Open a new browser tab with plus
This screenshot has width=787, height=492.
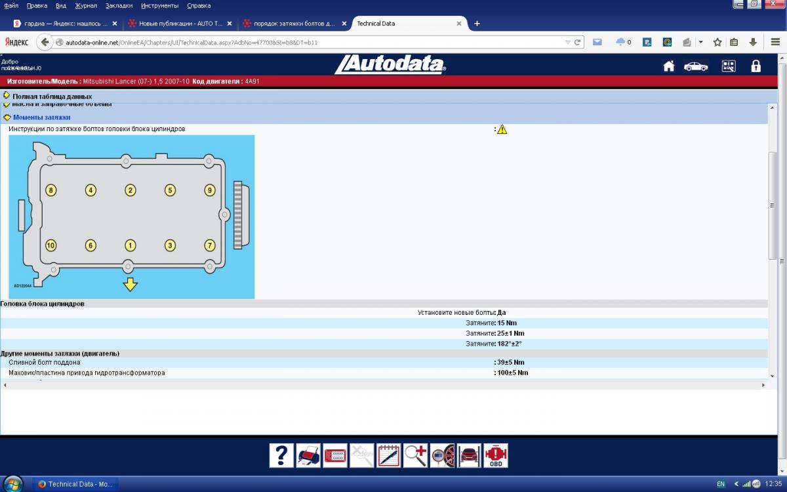click(477, 24)
